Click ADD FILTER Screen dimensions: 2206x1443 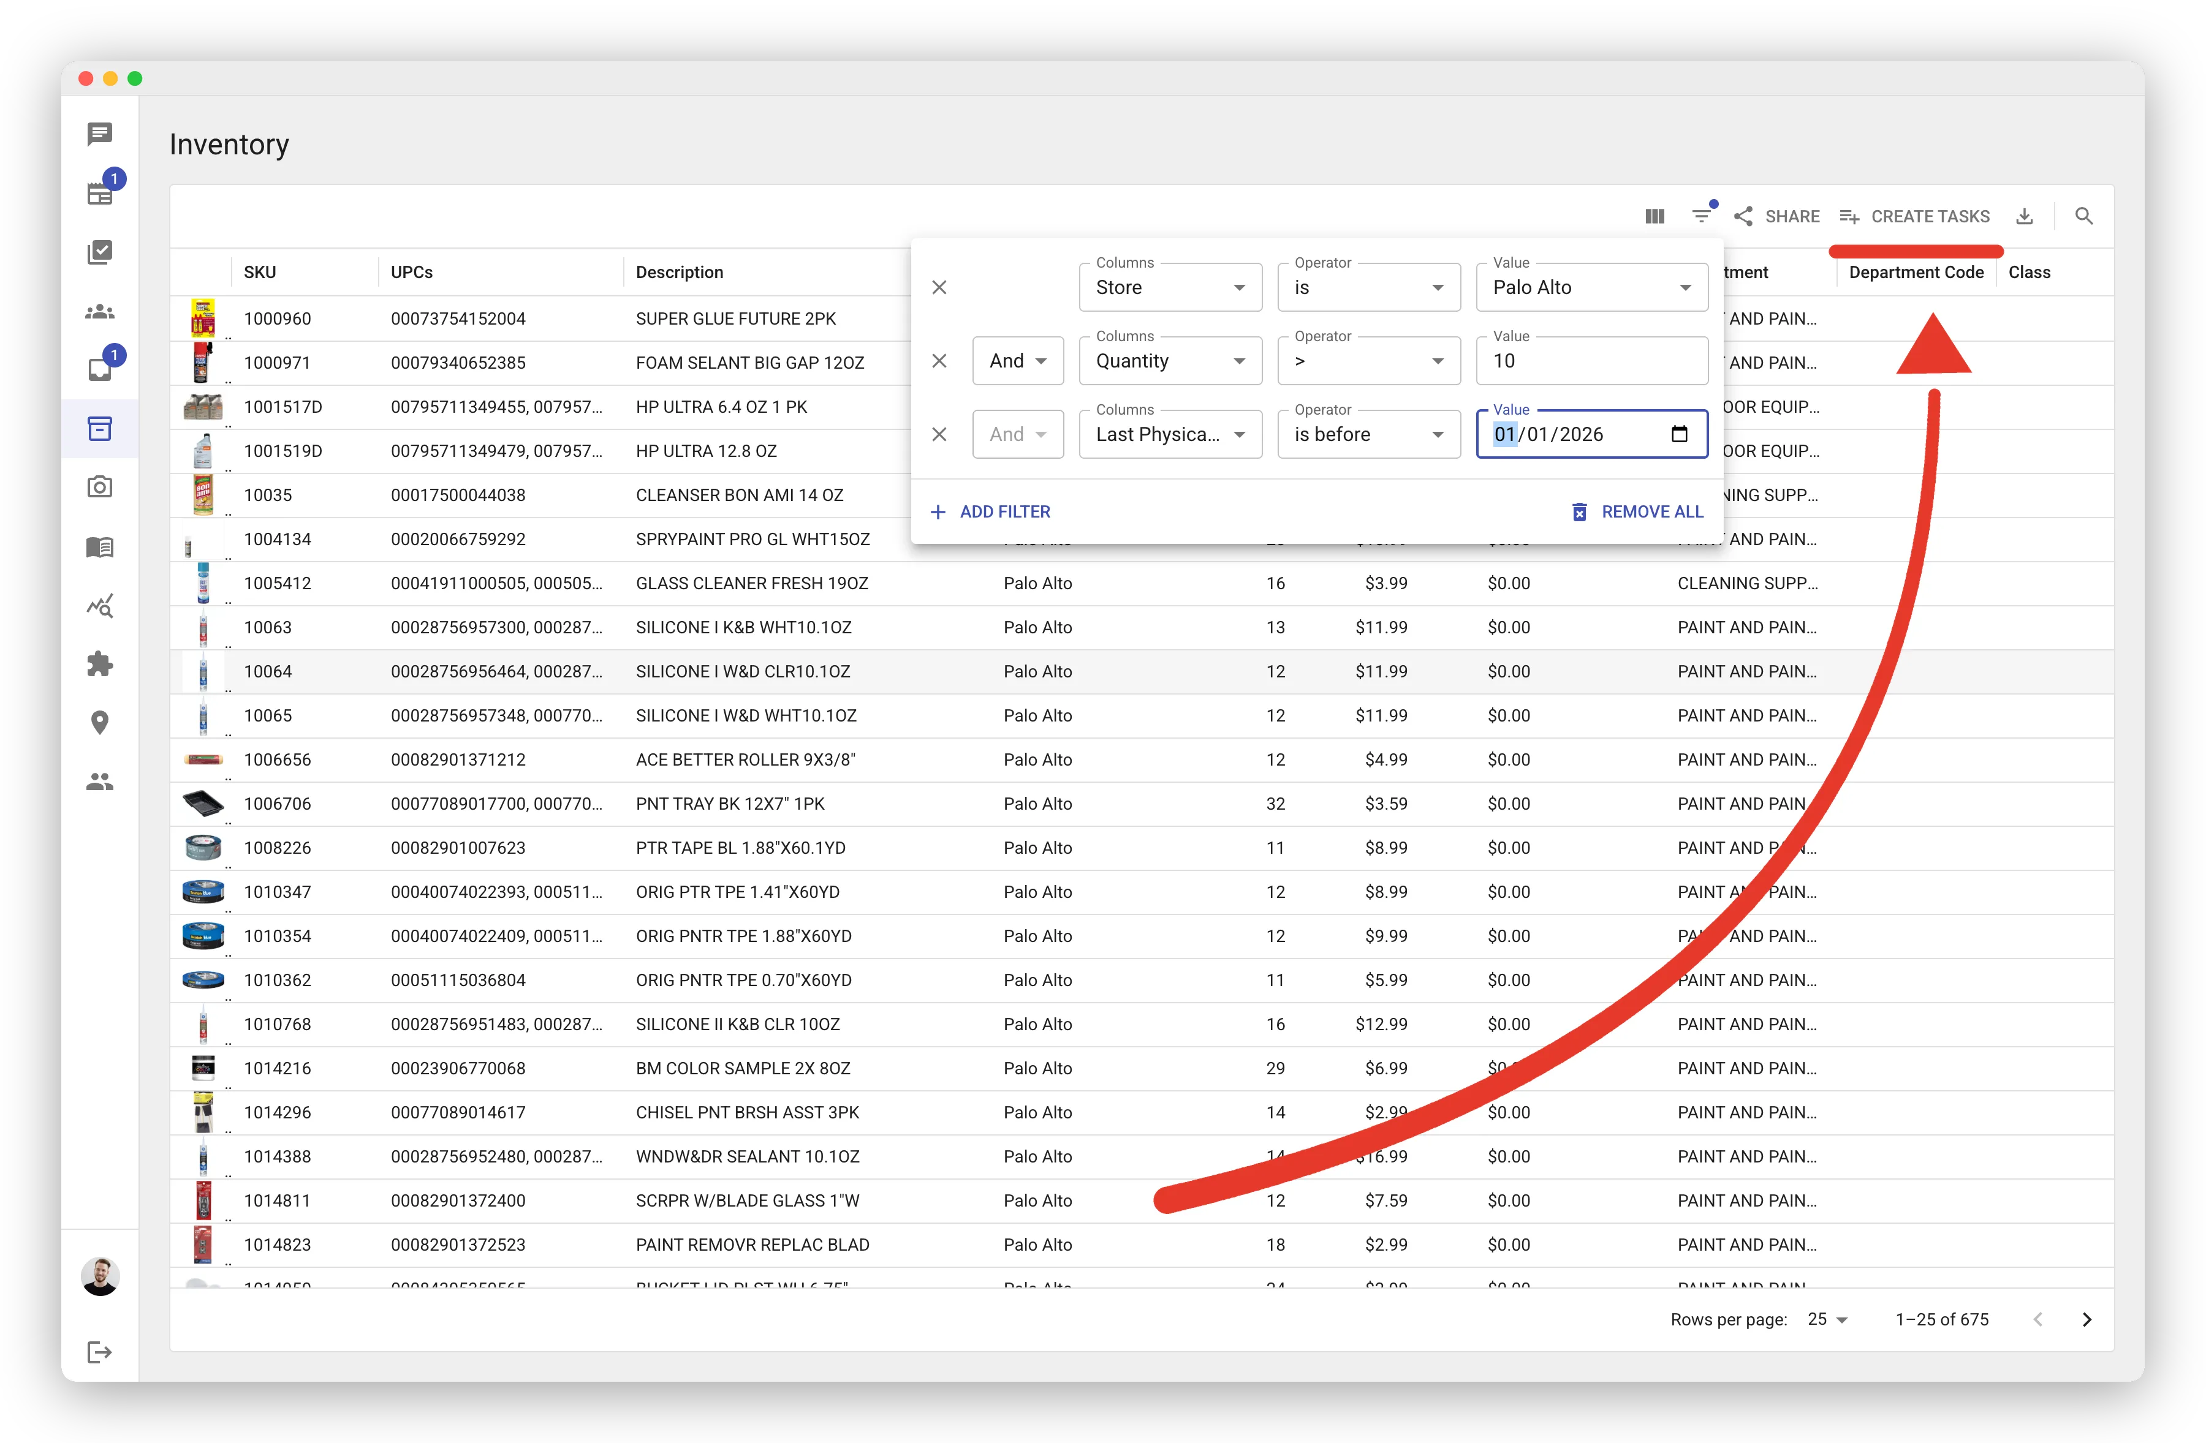point(990,512)
